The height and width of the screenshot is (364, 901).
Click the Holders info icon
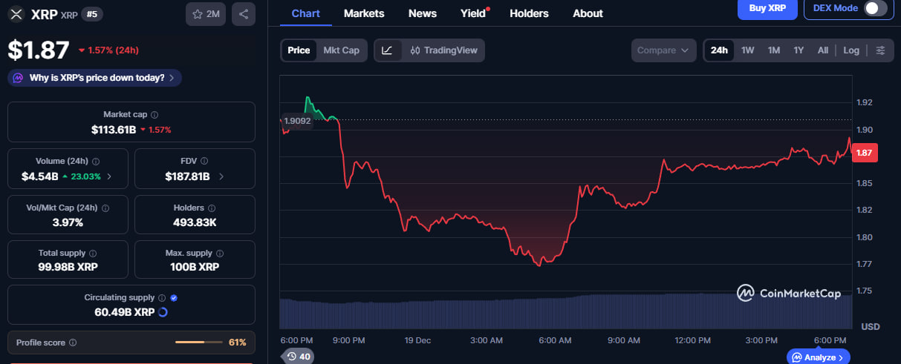pos(211,208)
